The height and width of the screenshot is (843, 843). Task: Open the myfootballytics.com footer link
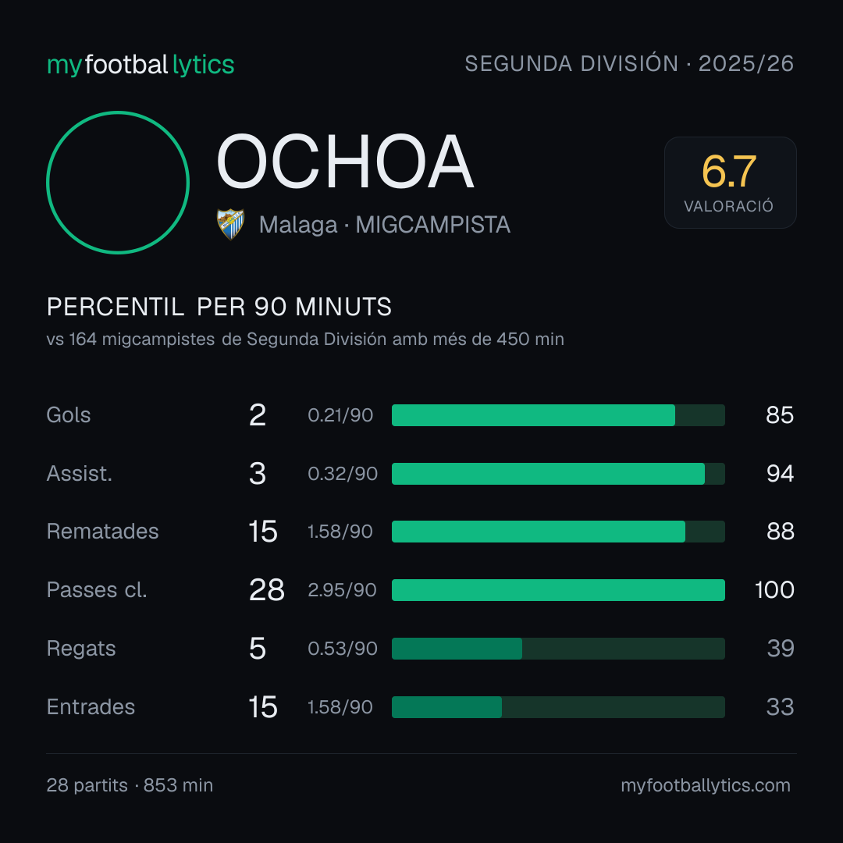[706, 785]
